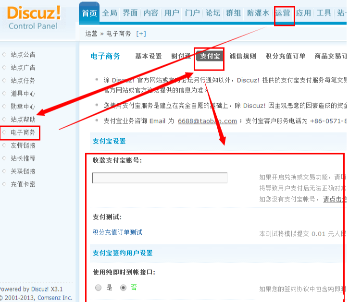Open the 基本设置 sub-tab
The image size is (349, 302).
pos(148,56)
